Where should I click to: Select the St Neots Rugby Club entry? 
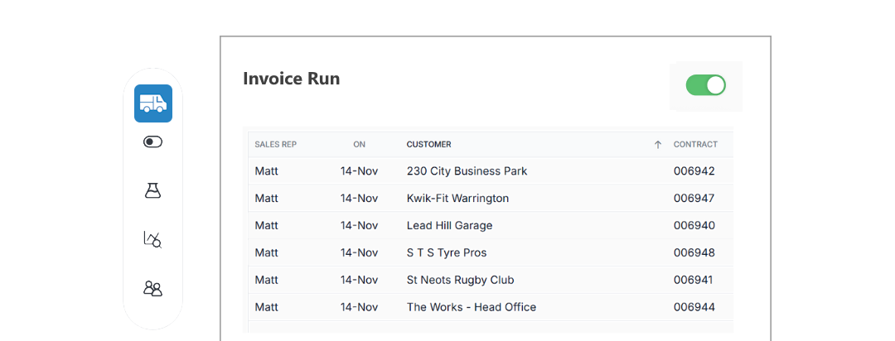tap(460, 280)
